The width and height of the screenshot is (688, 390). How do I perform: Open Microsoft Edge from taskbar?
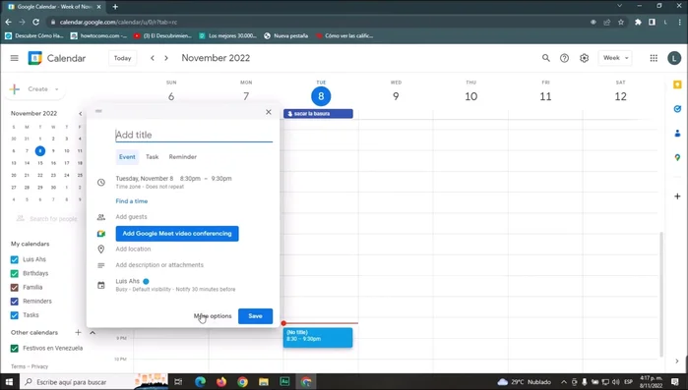coord(200,382)
